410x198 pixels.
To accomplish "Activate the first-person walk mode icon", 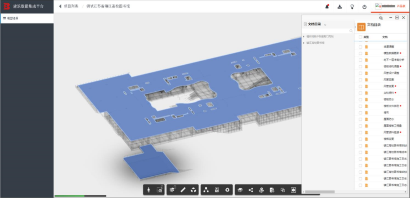I will click(x=149, y=190).
